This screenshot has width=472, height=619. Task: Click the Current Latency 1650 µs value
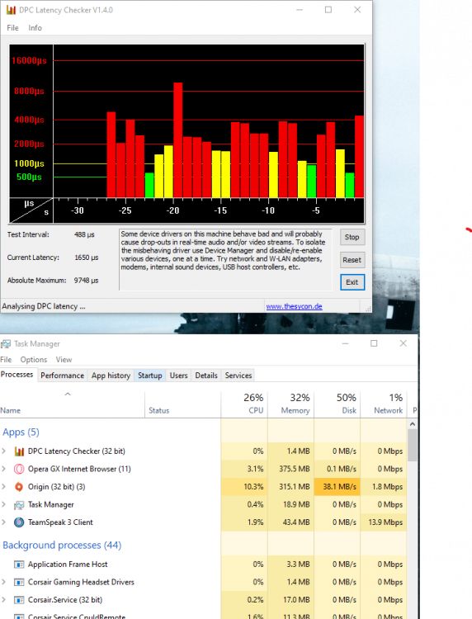point(87,258)
